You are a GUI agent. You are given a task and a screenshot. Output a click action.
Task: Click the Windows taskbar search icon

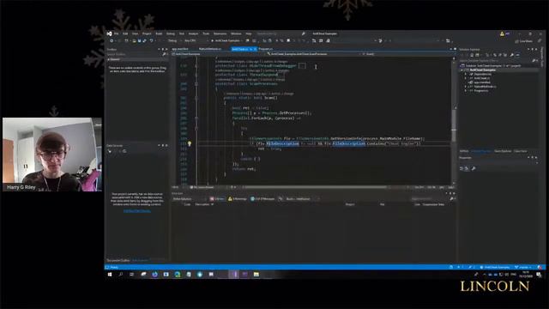coord(120,275)
